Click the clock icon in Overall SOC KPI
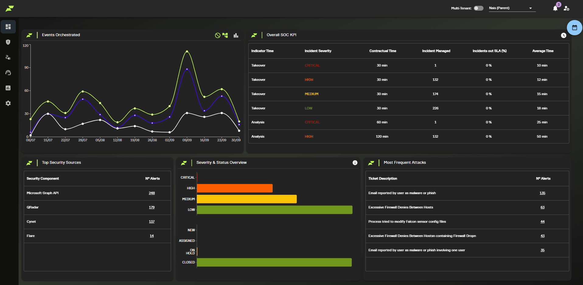The width and height of the screenshot is (583, 285). pyautogui.click(x=564, y=35)
